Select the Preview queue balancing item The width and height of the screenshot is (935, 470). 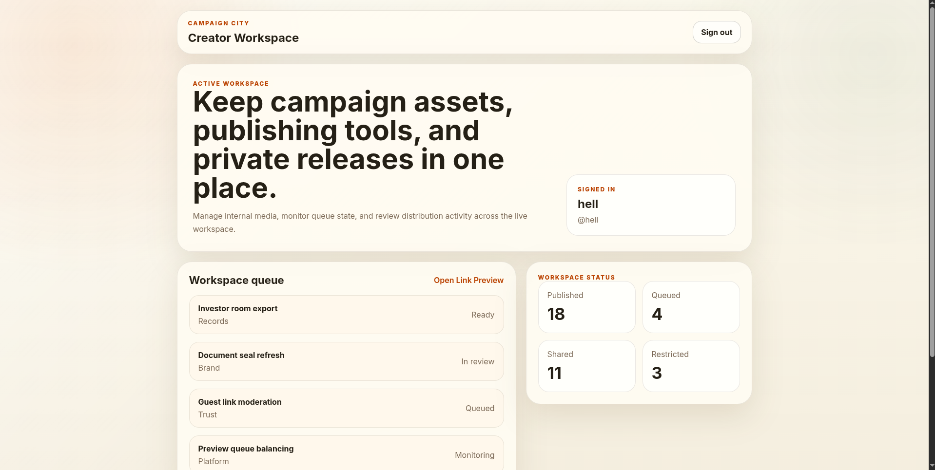click(x=346, y=454)
